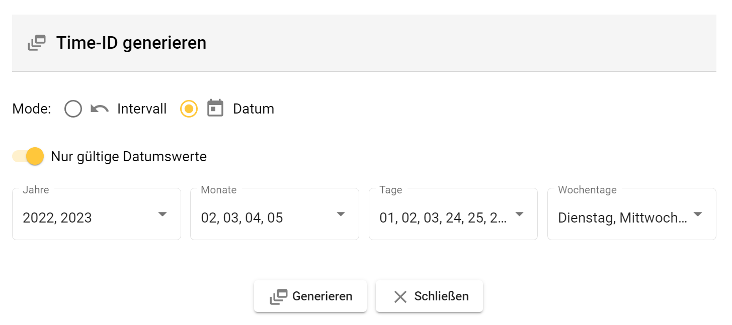Click the Mode label text
This screenshot has width=732, height=325.
click(31, 109)
